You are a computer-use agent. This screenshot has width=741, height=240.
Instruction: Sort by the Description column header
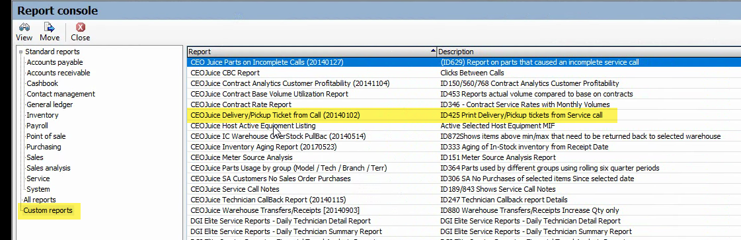point(589,52)
